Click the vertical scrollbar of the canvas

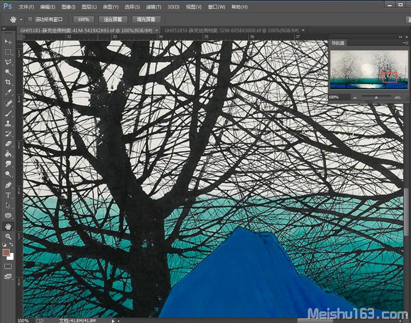(406, 212)
